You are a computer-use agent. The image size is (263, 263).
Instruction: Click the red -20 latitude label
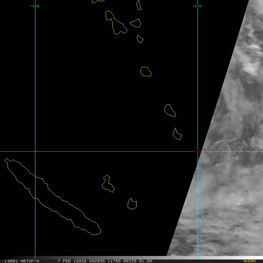coord(197,151)
